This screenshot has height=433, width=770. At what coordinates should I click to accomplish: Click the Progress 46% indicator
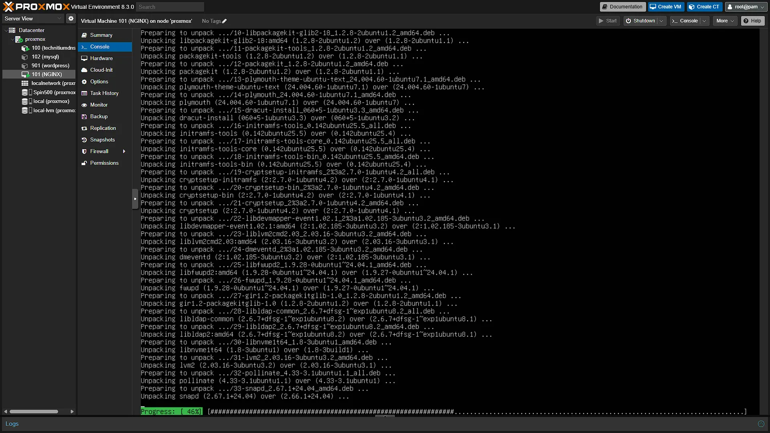point(171,411)
